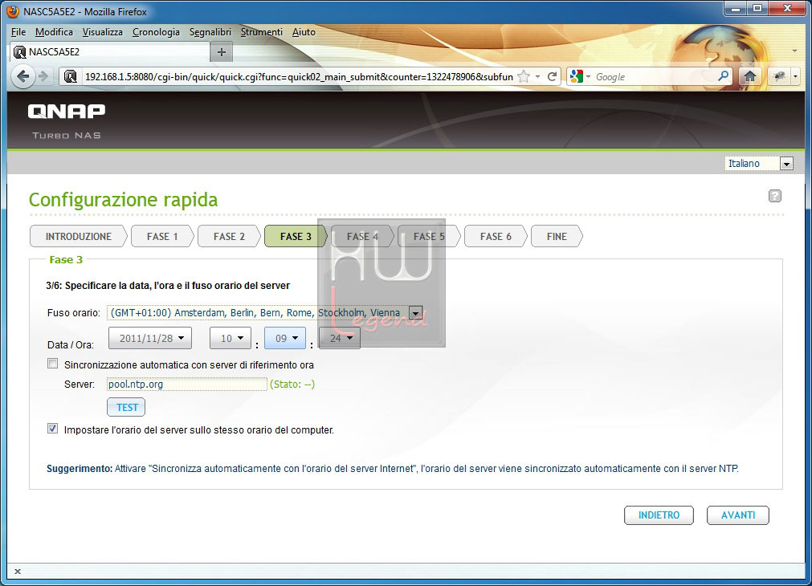Image resolution: width=812 pixels, height=586 pixels.
Task: Click the search magnifier icon in Google box
Action: point(723,76)
